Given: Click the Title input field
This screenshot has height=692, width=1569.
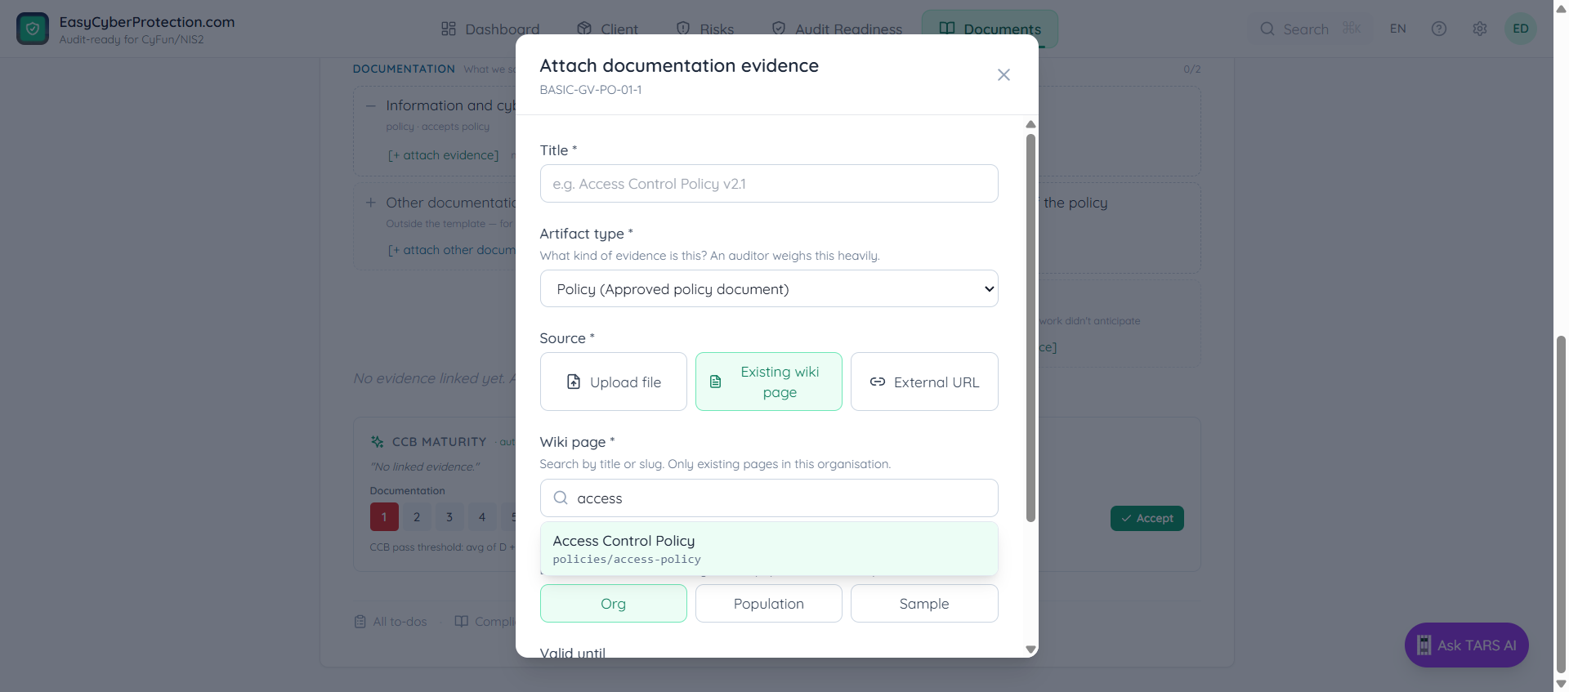Looking at the screenshot, I should click(768, 184).
